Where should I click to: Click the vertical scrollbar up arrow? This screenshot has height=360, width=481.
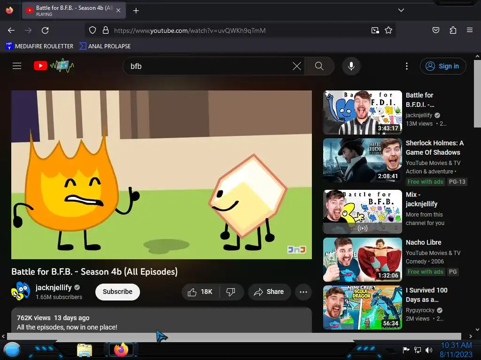477,57
